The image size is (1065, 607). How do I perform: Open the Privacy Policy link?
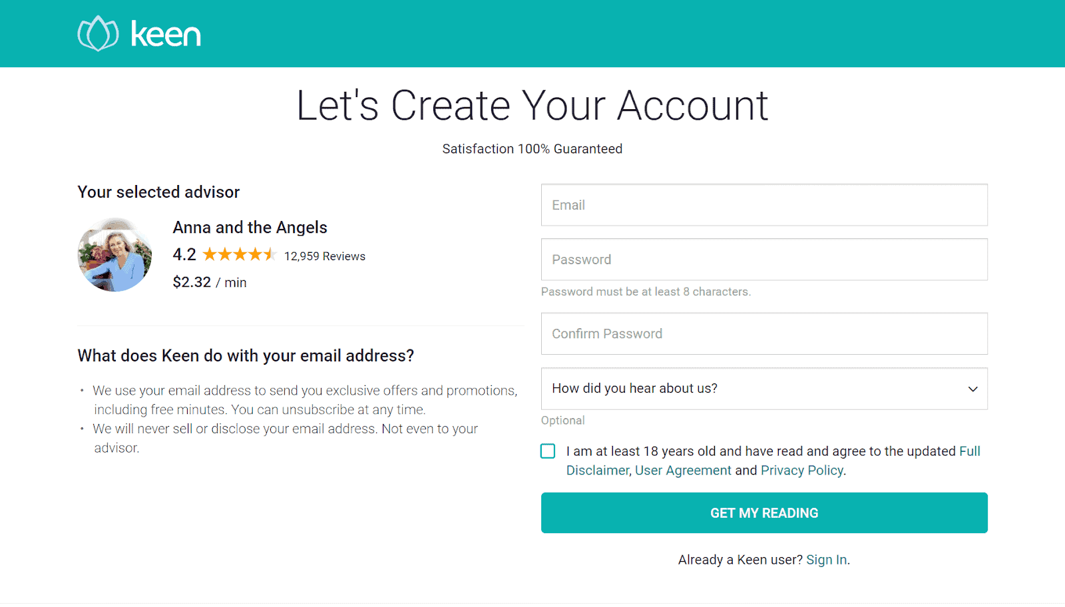tap(802, 471)
